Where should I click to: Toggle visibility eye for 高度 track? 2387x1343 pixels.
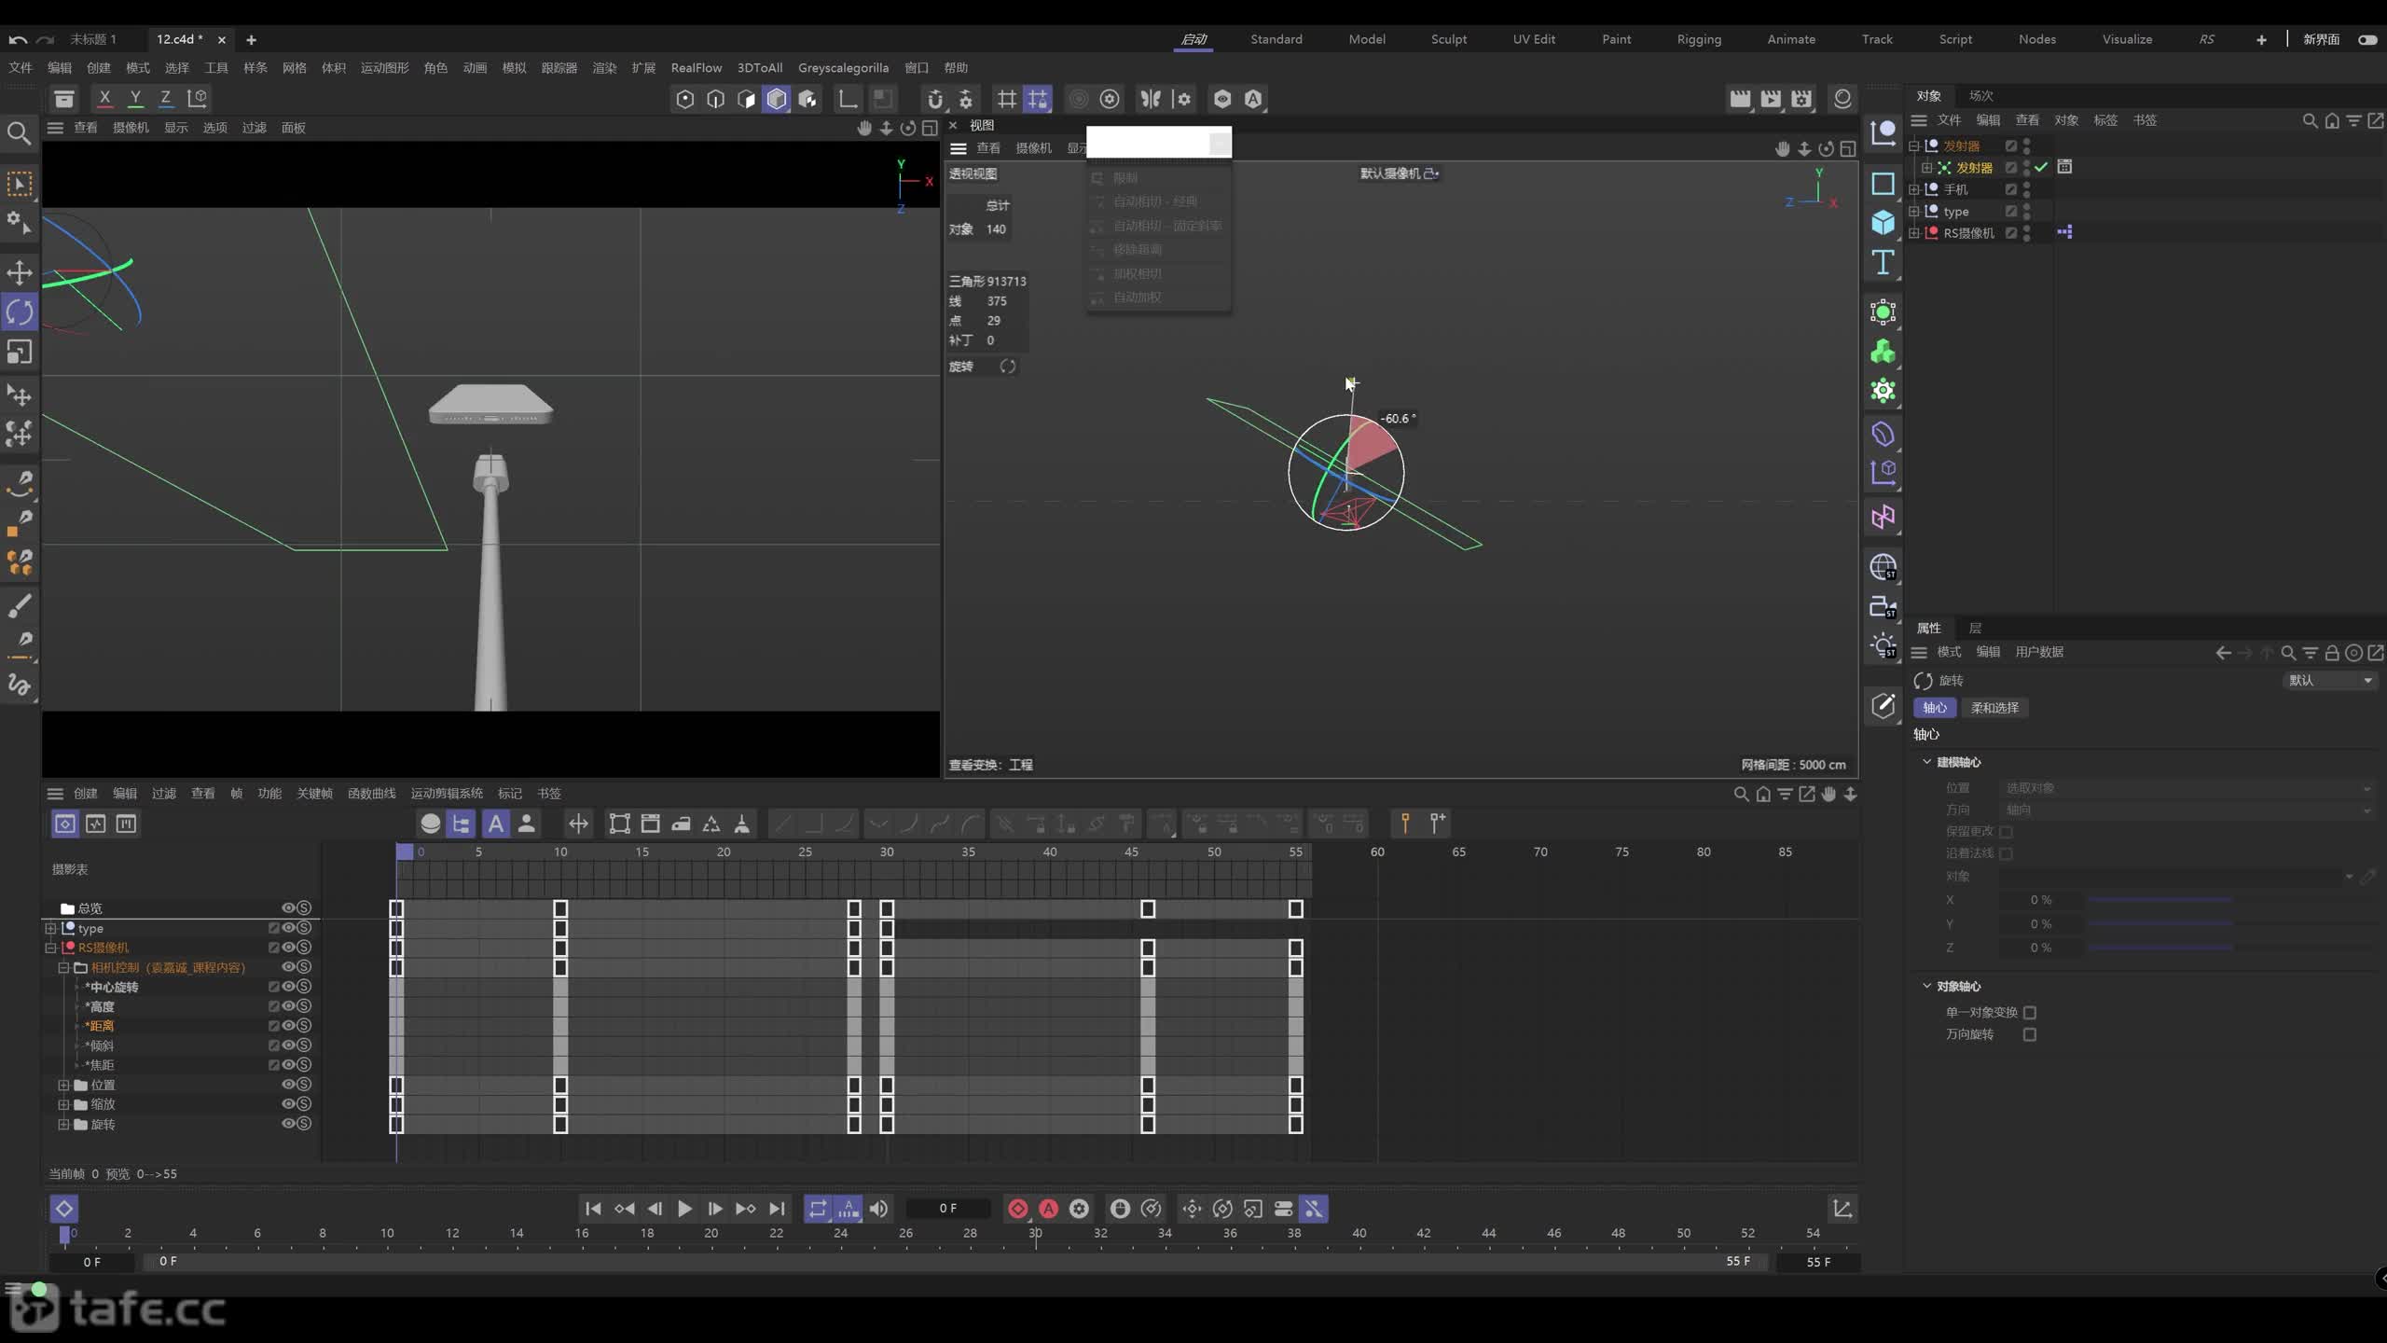pos(288,1006)
